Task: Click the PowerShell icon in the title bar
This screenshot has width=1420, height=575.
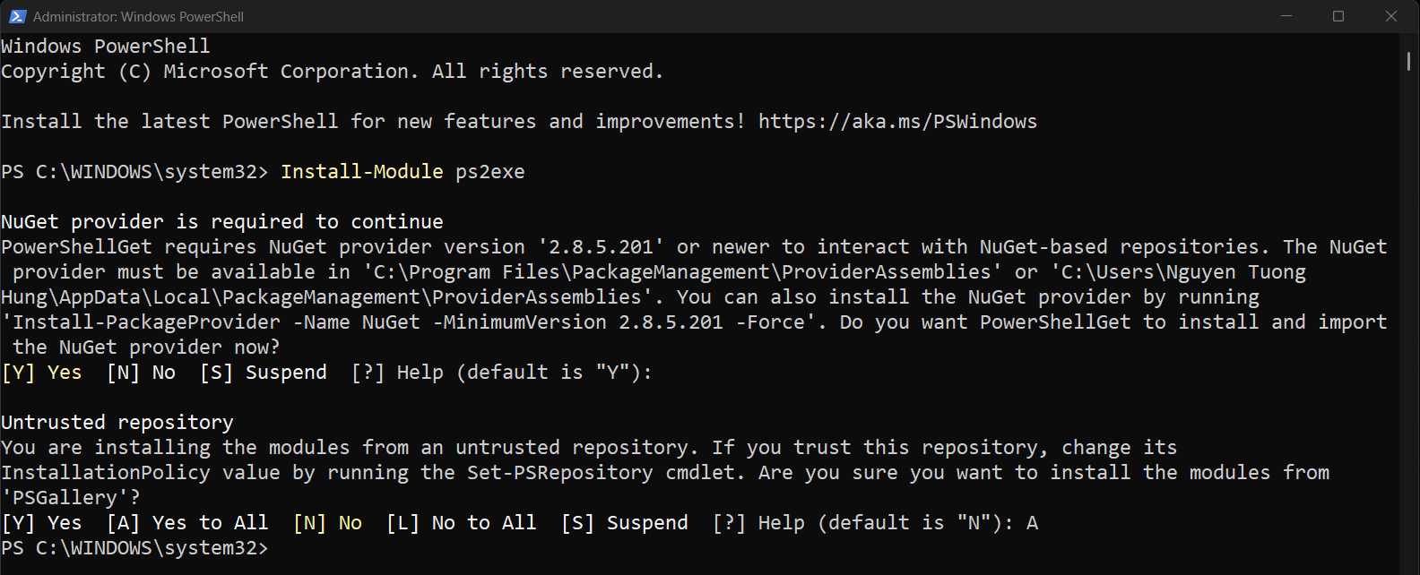Action: click(x=17, y=16)
